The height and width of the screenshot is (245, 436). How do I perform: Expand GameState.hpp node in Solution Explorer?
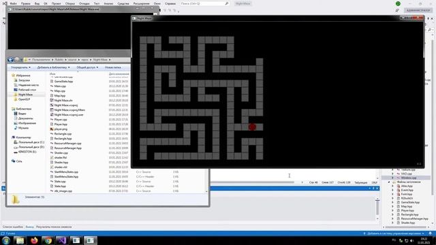coord(392,203)
